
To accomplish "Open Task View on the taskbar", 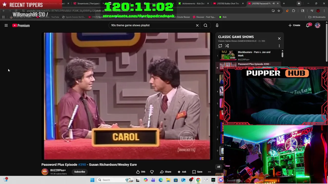I will (x=138, y=180).
